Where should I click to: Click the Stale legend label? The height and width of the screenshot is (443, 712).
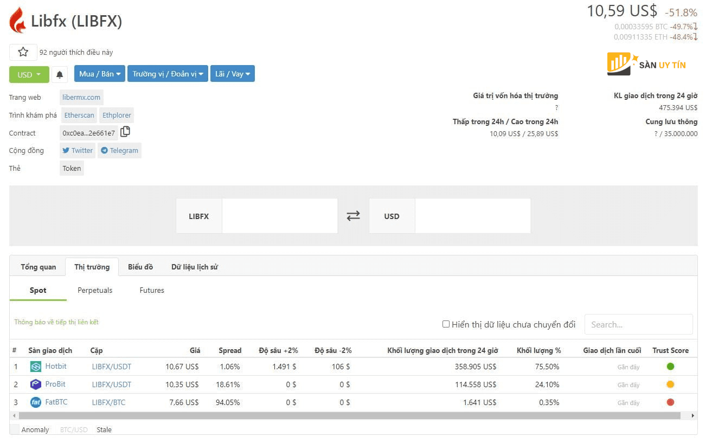tap(104, 429)
